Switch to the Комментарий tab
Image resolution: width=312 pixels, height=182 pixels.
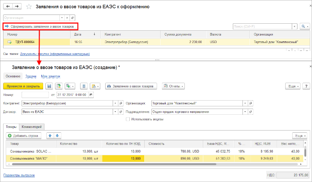[33, 127]
